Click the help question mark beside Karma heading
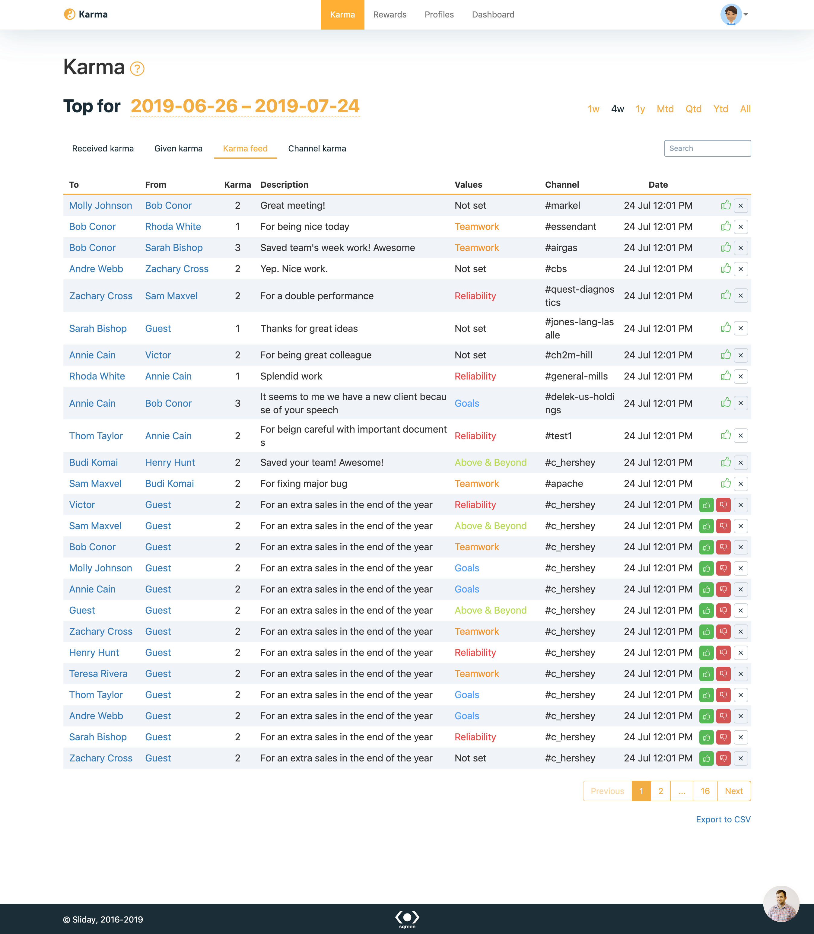 pos(137,68)
